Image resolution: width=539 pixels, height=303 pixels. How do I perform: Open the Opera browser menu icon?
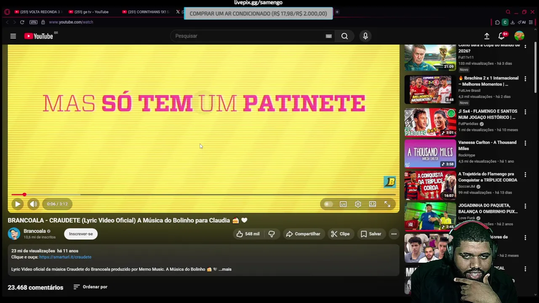pos(7,12)
